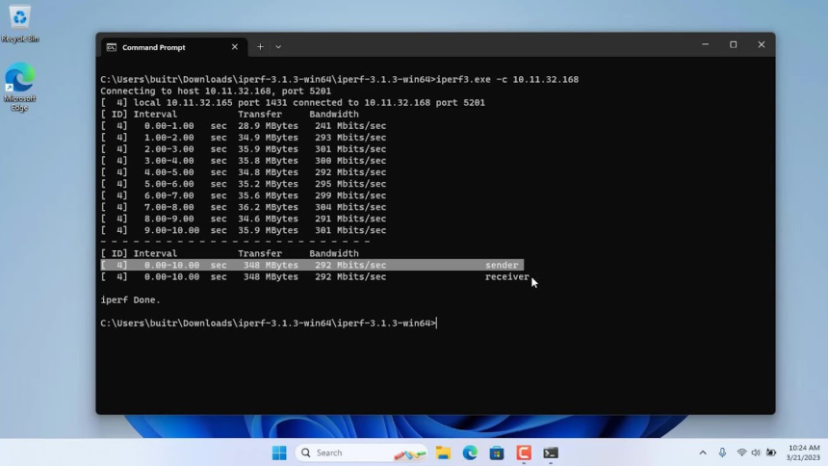Screen dimensions: 828x466
Task: Click the command prompt input line at bottom
Action: tap(269, 324)
